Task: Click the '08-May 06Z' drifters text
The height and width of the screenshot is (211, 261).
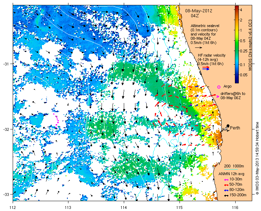Action: pyautogui.click(x=231, y=98)
